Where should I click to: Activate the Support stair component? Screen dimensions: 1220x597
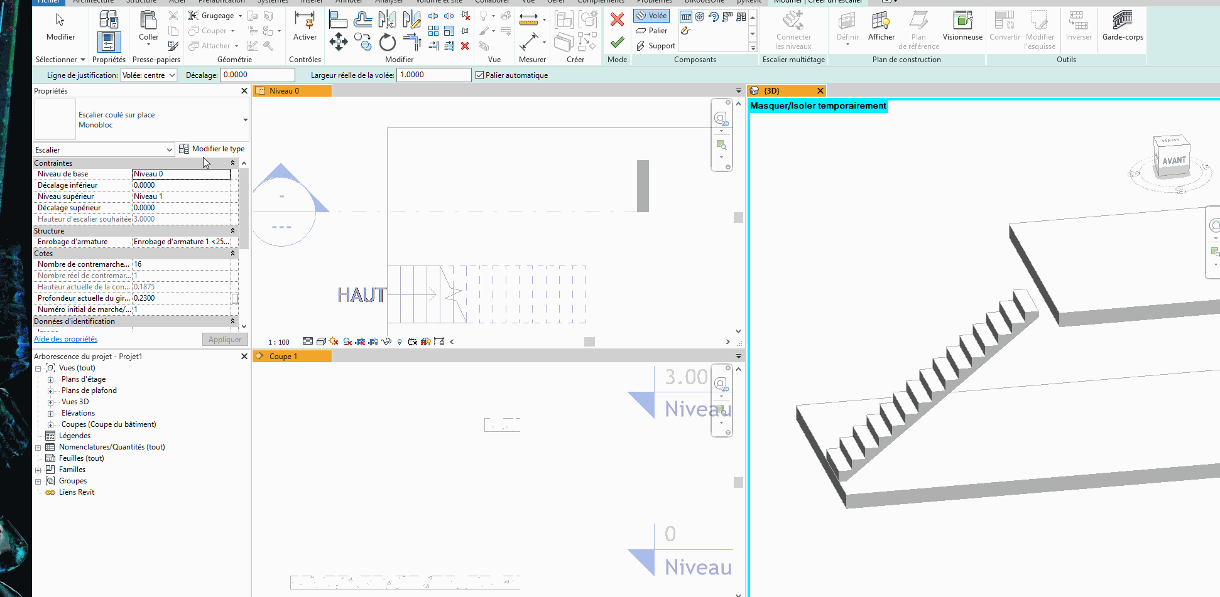coord(655,46)
